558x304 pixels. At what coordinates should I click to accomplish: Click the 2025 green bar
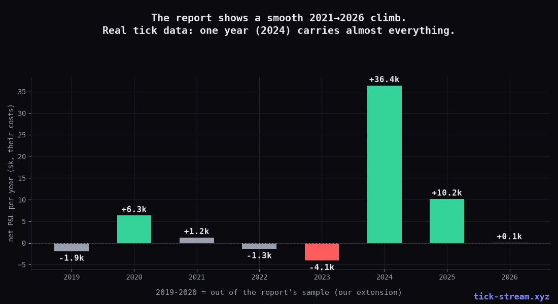click(446, 221)
